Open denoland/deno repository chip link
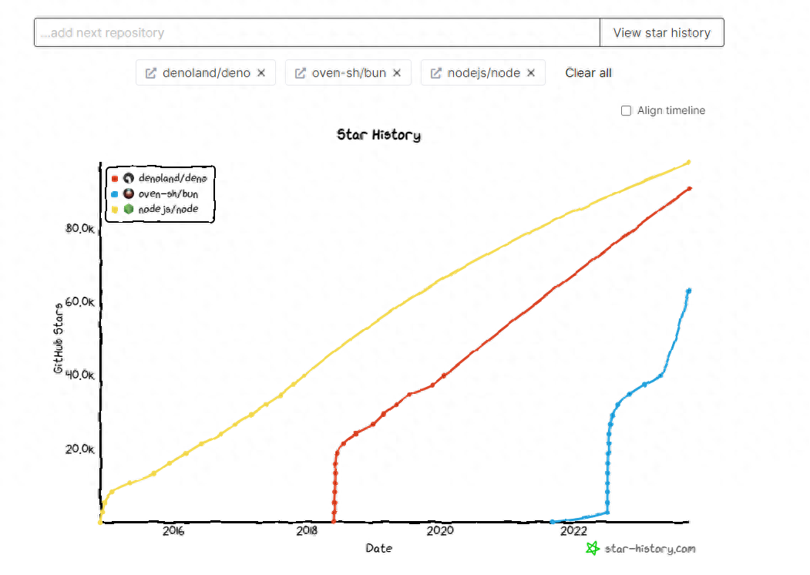Screen dimensions: 810x575 click(x=206, y=73)
